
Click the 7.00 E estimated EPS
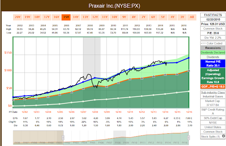tap(189, 118)
